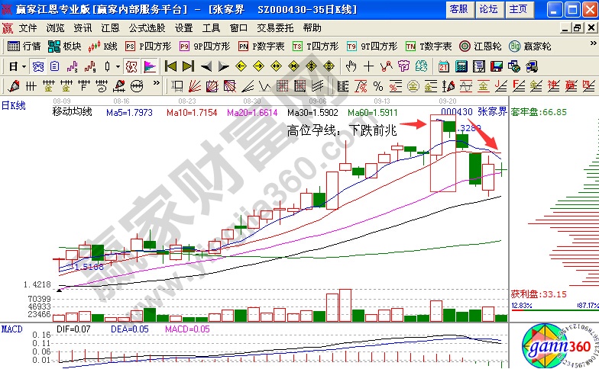Click the 论坛 button in title bar

(489, 9)
